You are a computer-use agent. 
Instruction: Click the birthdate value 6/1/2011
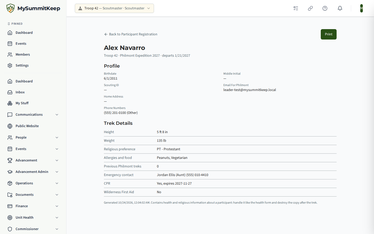pyautogui.click(x=111, y=79)
